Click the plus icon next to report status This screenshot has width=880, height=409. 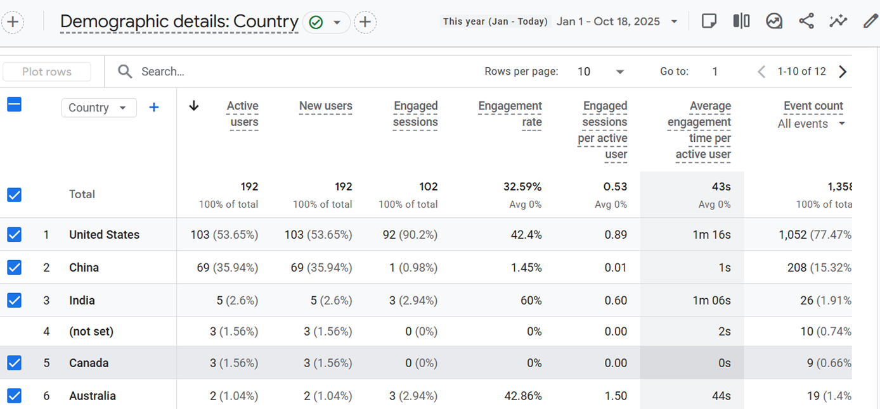coord(365,22)
